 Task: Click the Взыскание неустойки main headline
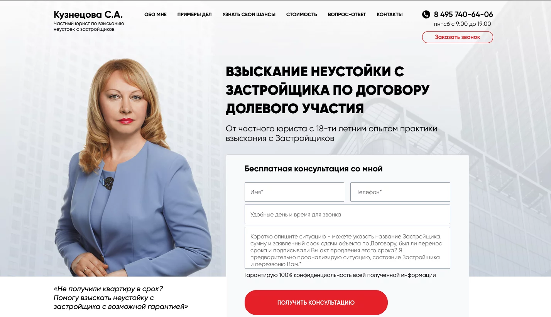328,90
